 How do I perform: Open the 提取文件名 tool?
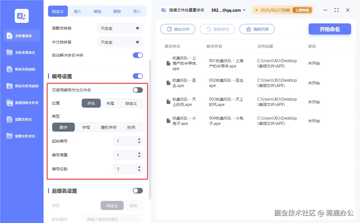21,119
